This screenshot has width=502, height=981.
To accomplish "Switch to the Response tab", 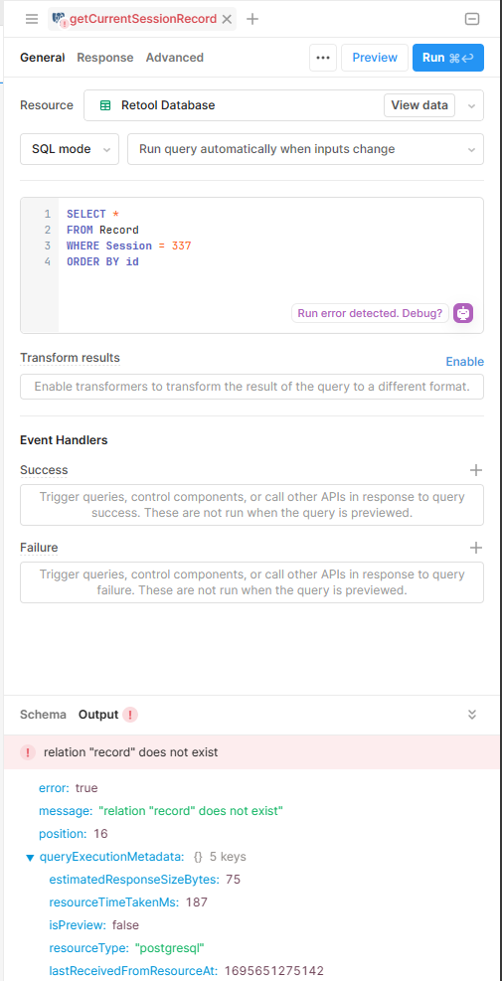I will click(105, 58).
